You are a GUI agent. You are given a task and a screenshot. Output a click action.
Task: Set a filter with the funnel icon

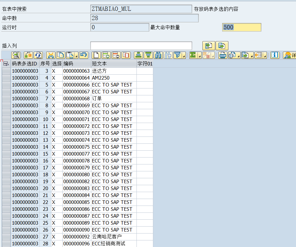(178, 55)
